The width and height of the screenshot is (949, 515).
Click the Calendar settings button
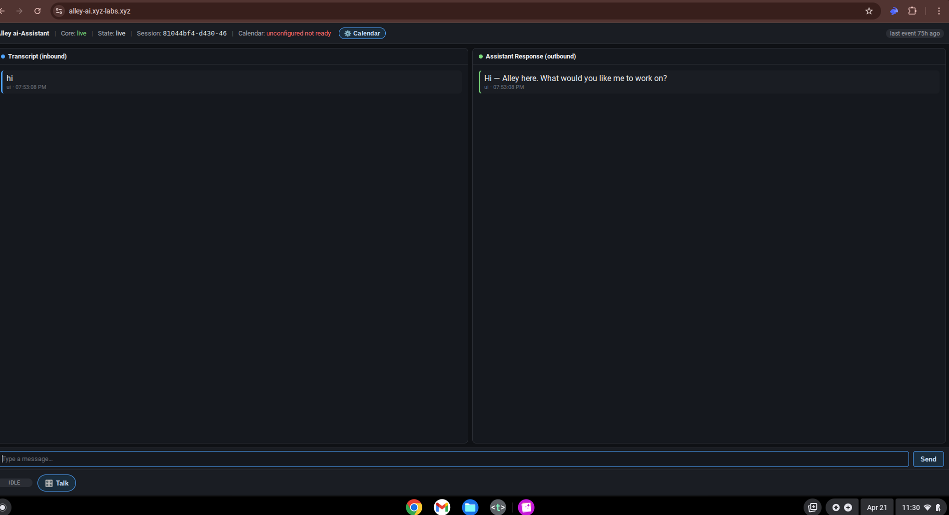[362, 33]
